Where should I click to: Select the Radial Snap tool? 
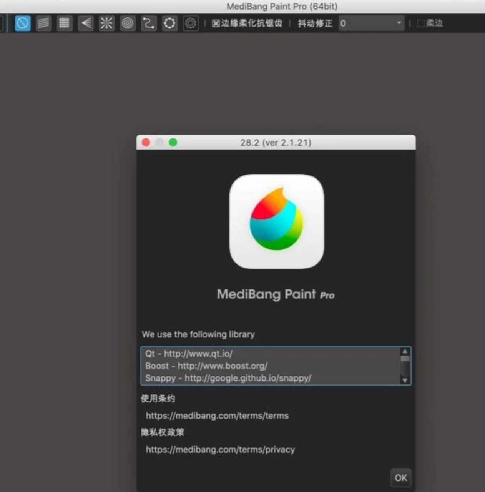106,23
